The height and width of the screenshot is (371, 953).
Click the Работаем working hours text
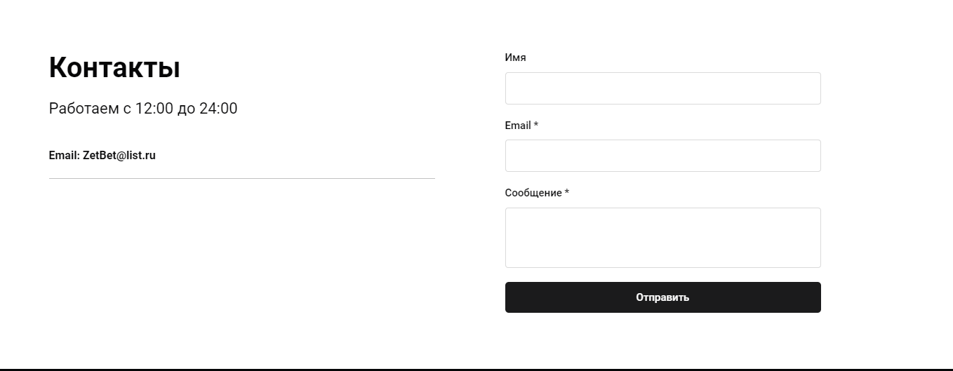[143, 109]
